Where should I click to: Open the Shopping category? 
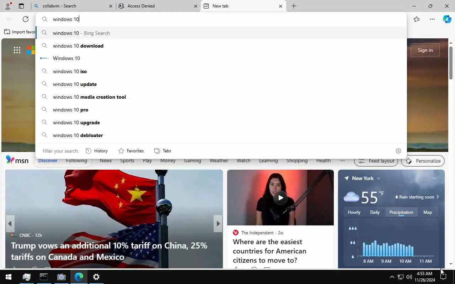click(297, 160)
